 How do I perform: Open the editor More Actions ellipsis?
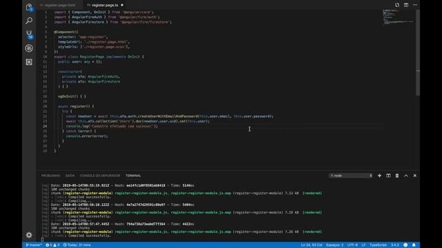pos(415,5)
